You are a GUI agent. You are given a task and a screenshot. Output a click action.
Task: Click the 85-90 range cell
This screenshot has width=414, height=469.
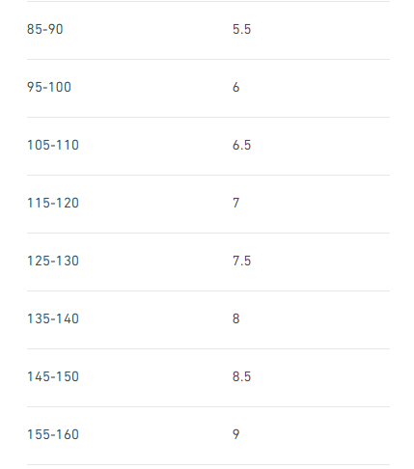click(45, 29)
